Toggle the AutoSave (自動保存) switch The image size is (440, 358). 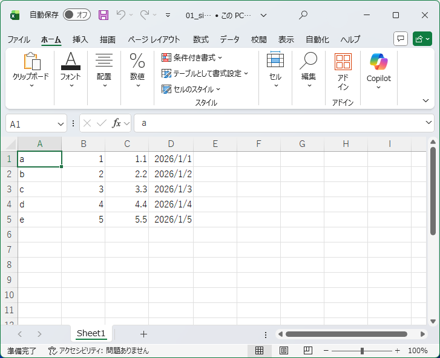tap(77, 15)
